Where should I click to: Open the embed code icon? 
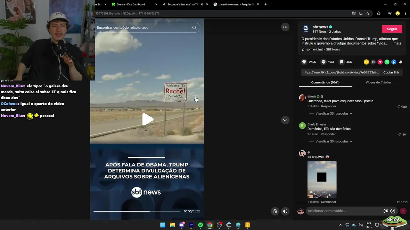click(x=373, y=62)
